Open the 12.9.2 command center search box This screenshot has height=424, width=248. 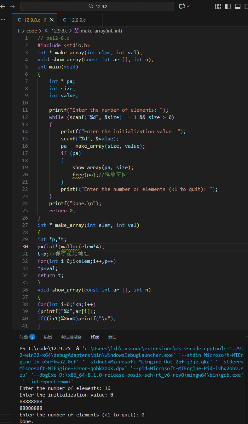97,6
